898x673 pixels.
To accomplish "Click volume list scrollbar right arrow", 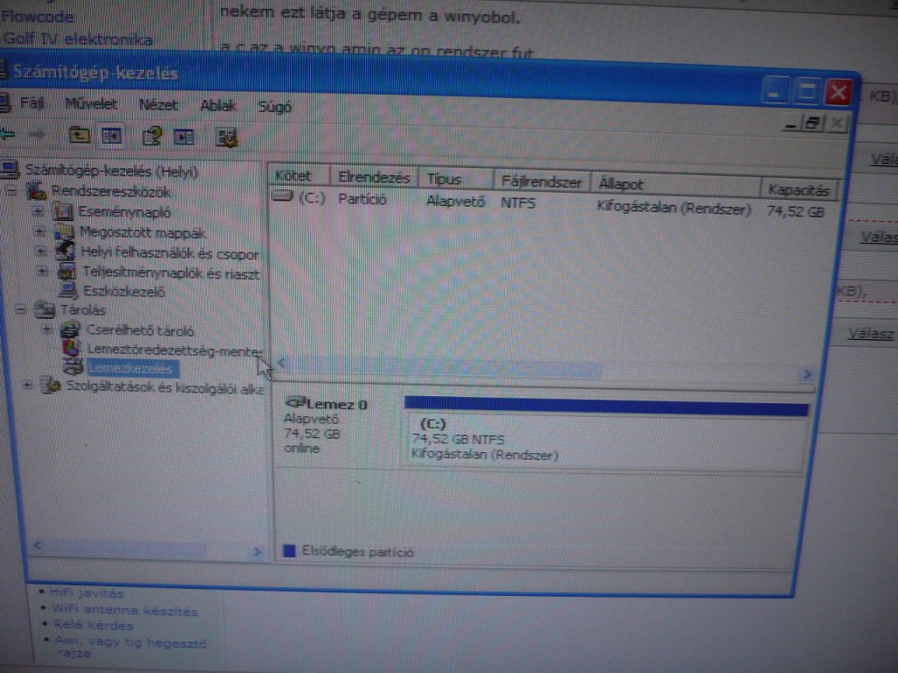I will pyautogui.click(x=807, y=374).
